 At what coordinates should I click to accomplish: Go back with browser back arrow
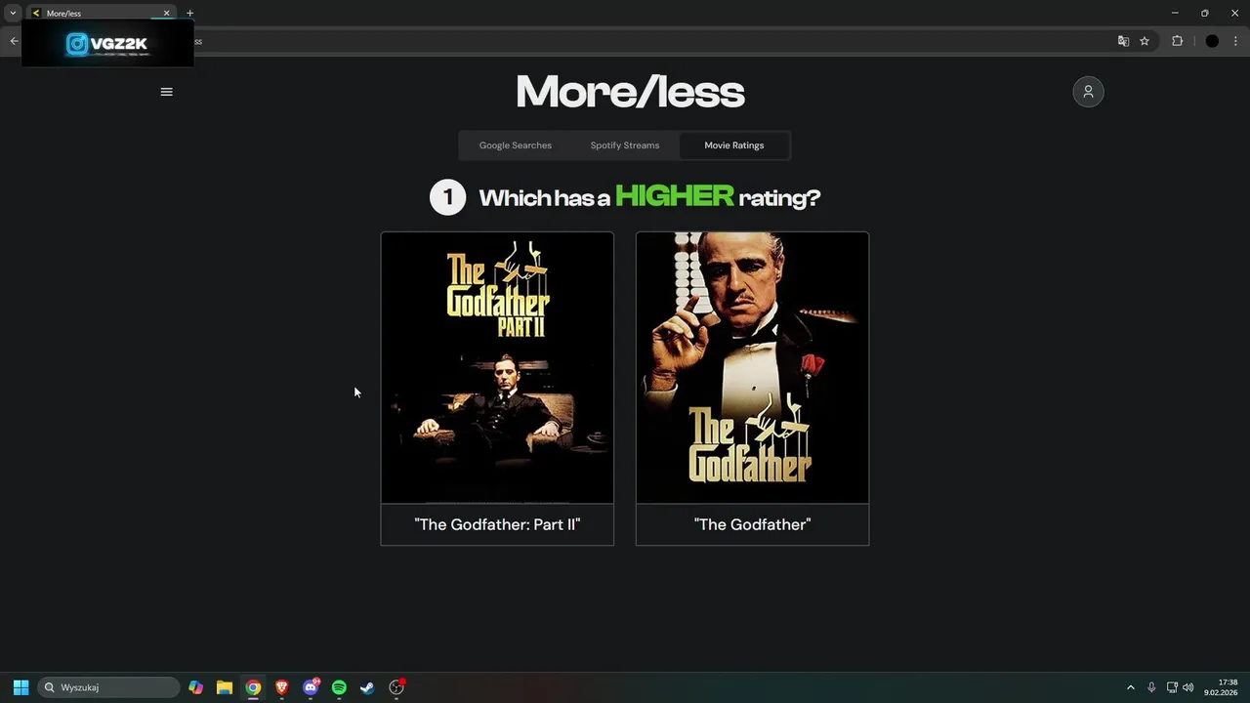(14, 41)
